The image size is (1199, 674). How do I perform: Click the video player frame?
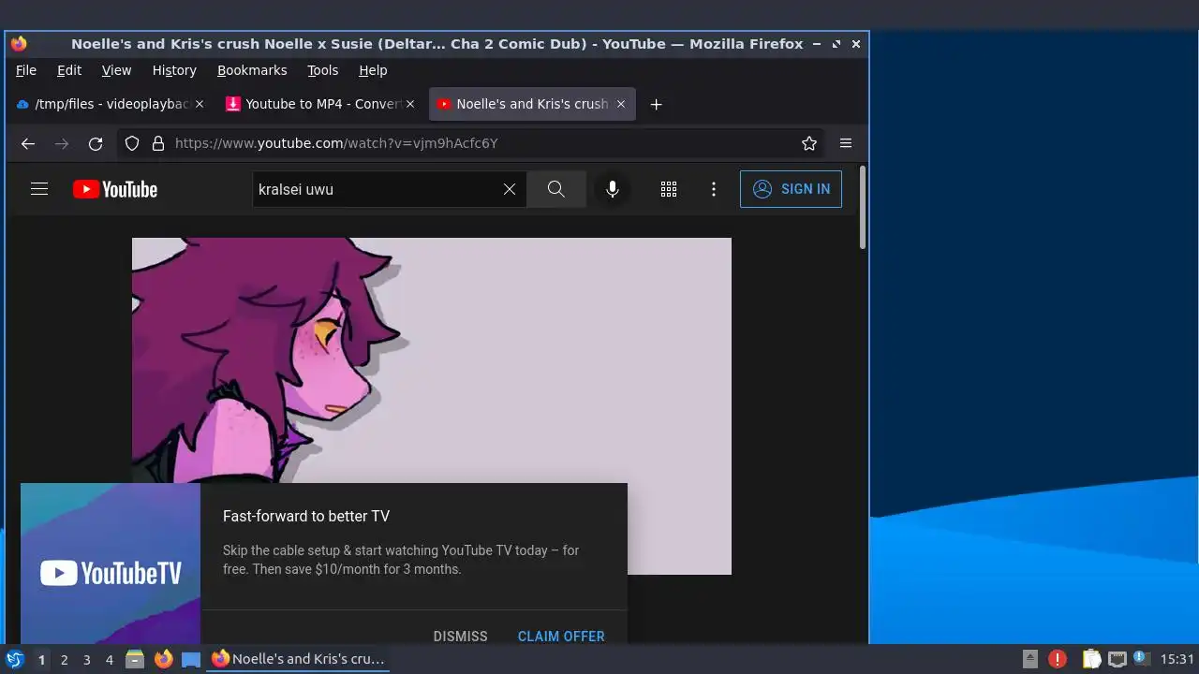(x=431, y=406)
